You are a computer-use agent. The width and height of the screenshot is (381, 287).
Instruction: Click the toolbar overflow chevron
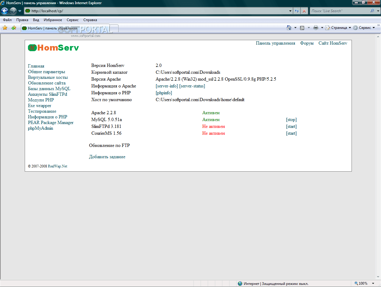pyautogui.click(x=379, y=25)
